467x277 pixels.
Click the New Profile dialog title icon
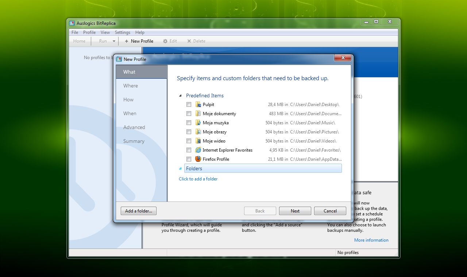[119, 59]
